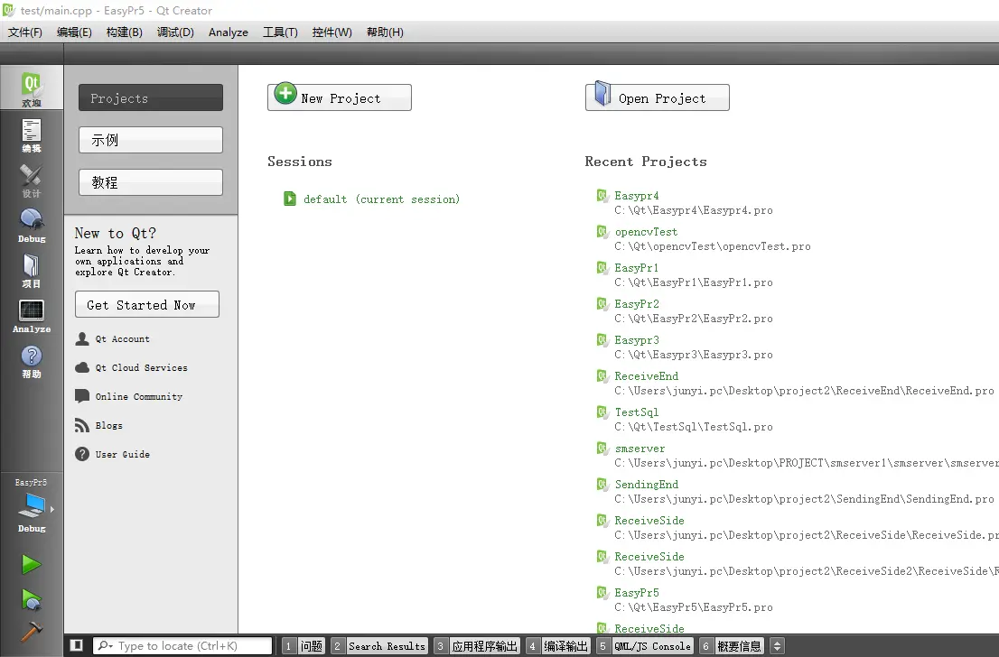Open the 构建(B) menu

click(x=125, y=32)
